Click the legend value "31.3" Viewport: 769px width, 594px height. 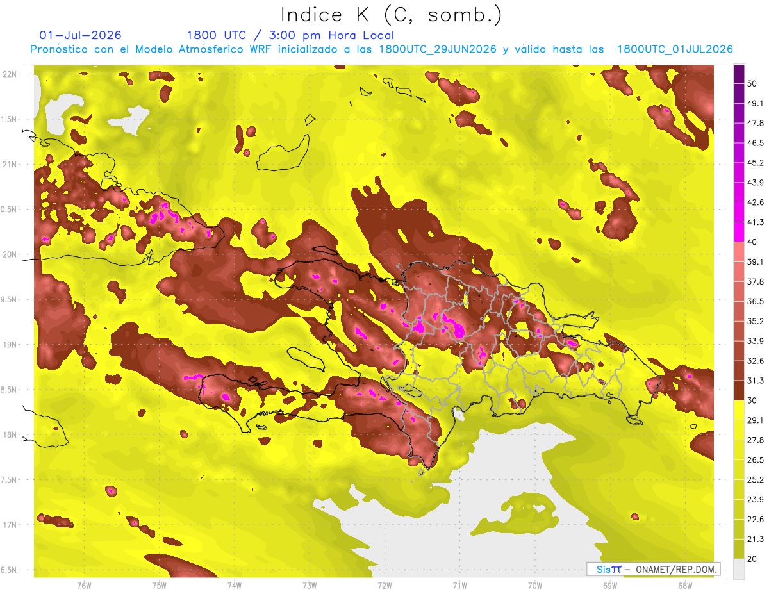756,381
